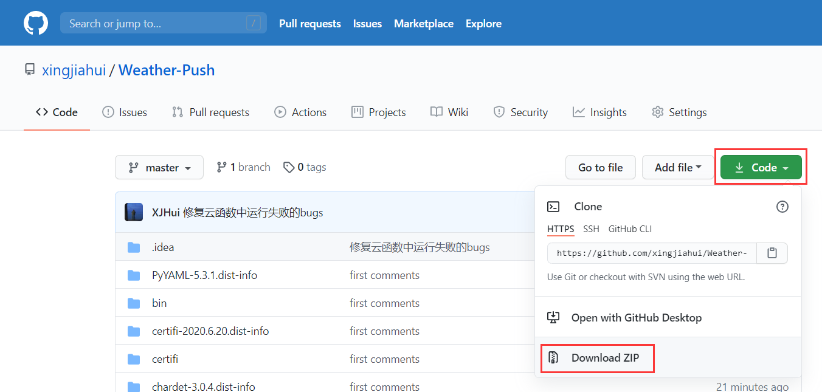Click the XJHui commit author avatar
Viewport: 822px width, 392px height.
point(134,212)
